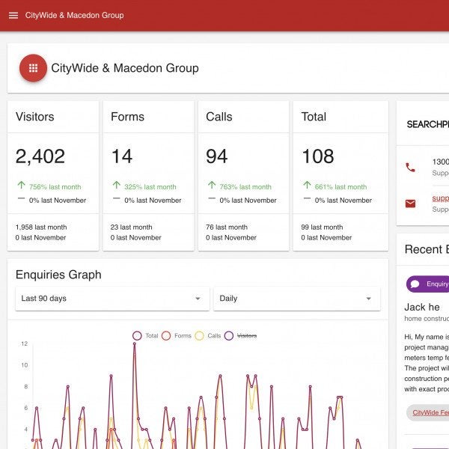This screenshot has width=449, height=449.
Task: Click the red grid apps circle button
Action: [x=33, y=68]
